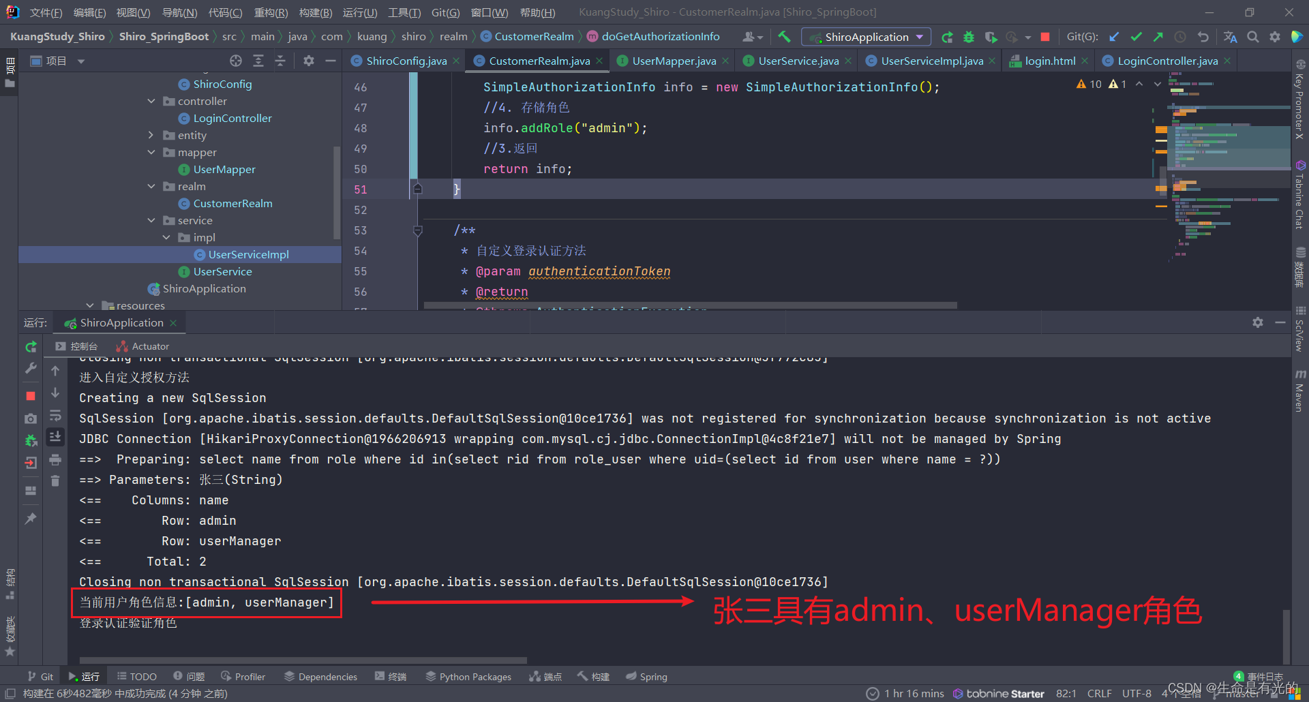Expand the entity folder
The width and height of the screenshot is (1309, 702).
151,135
